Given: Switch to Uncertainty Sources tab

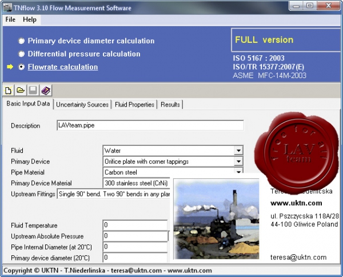Looking at the screenshot, I should (82, 104).
